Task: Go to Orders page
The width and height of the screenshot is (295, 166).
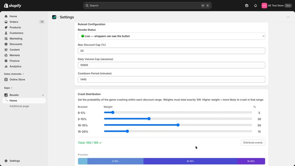Action: click(14, 22)
